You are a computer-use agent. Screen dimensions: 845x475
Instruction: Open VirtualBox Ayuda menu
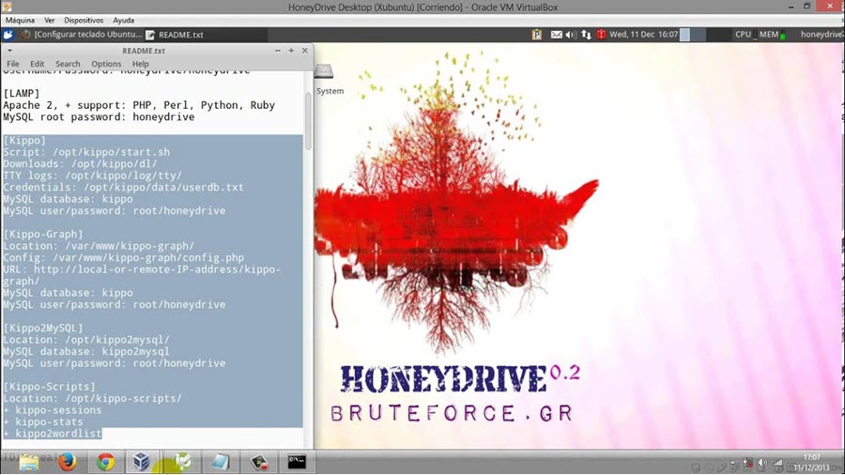pos(123,20)
